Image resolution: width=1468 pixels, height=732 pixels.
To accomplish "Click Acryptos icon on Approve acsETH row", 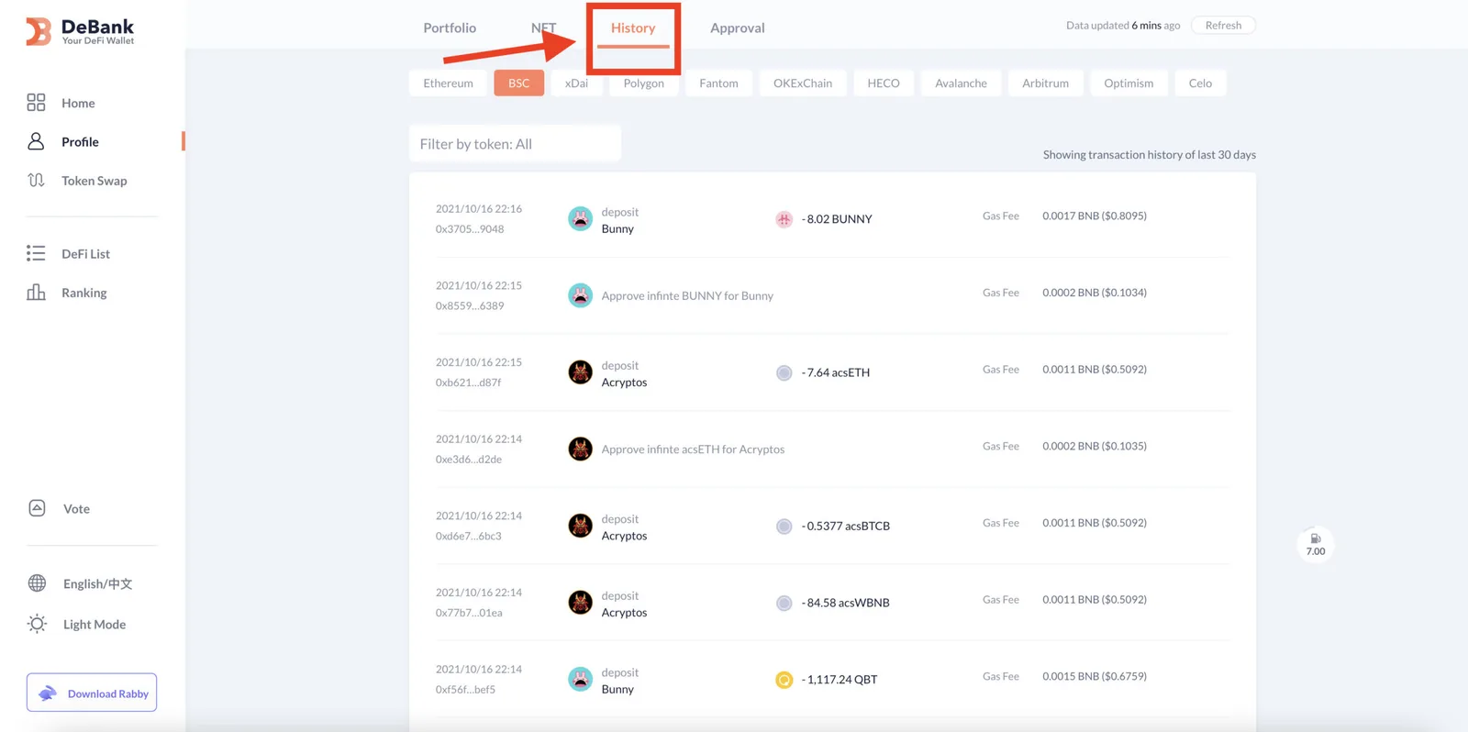I will 580,449.
